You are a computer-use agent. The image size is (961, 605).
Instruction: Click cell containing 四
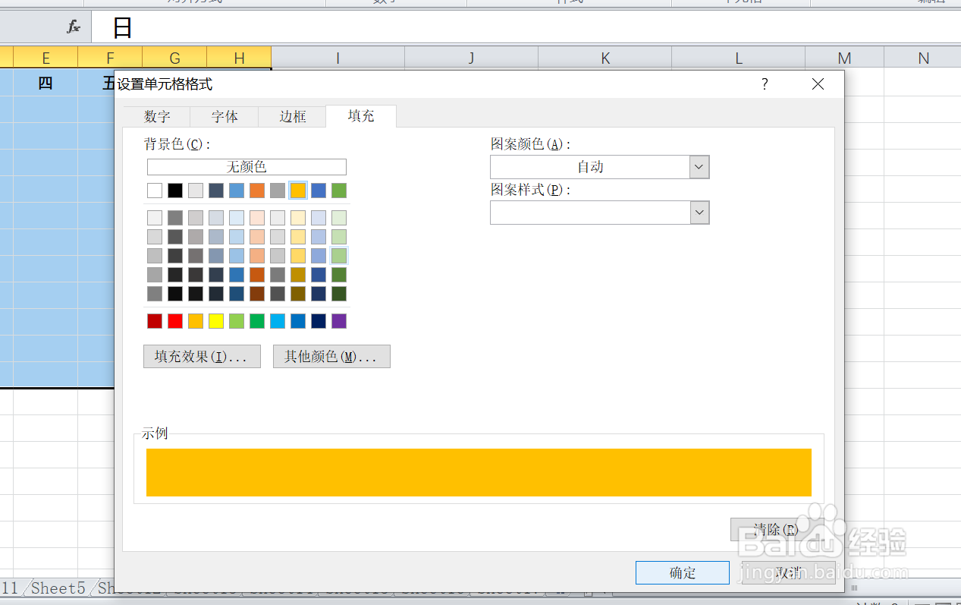46,83
